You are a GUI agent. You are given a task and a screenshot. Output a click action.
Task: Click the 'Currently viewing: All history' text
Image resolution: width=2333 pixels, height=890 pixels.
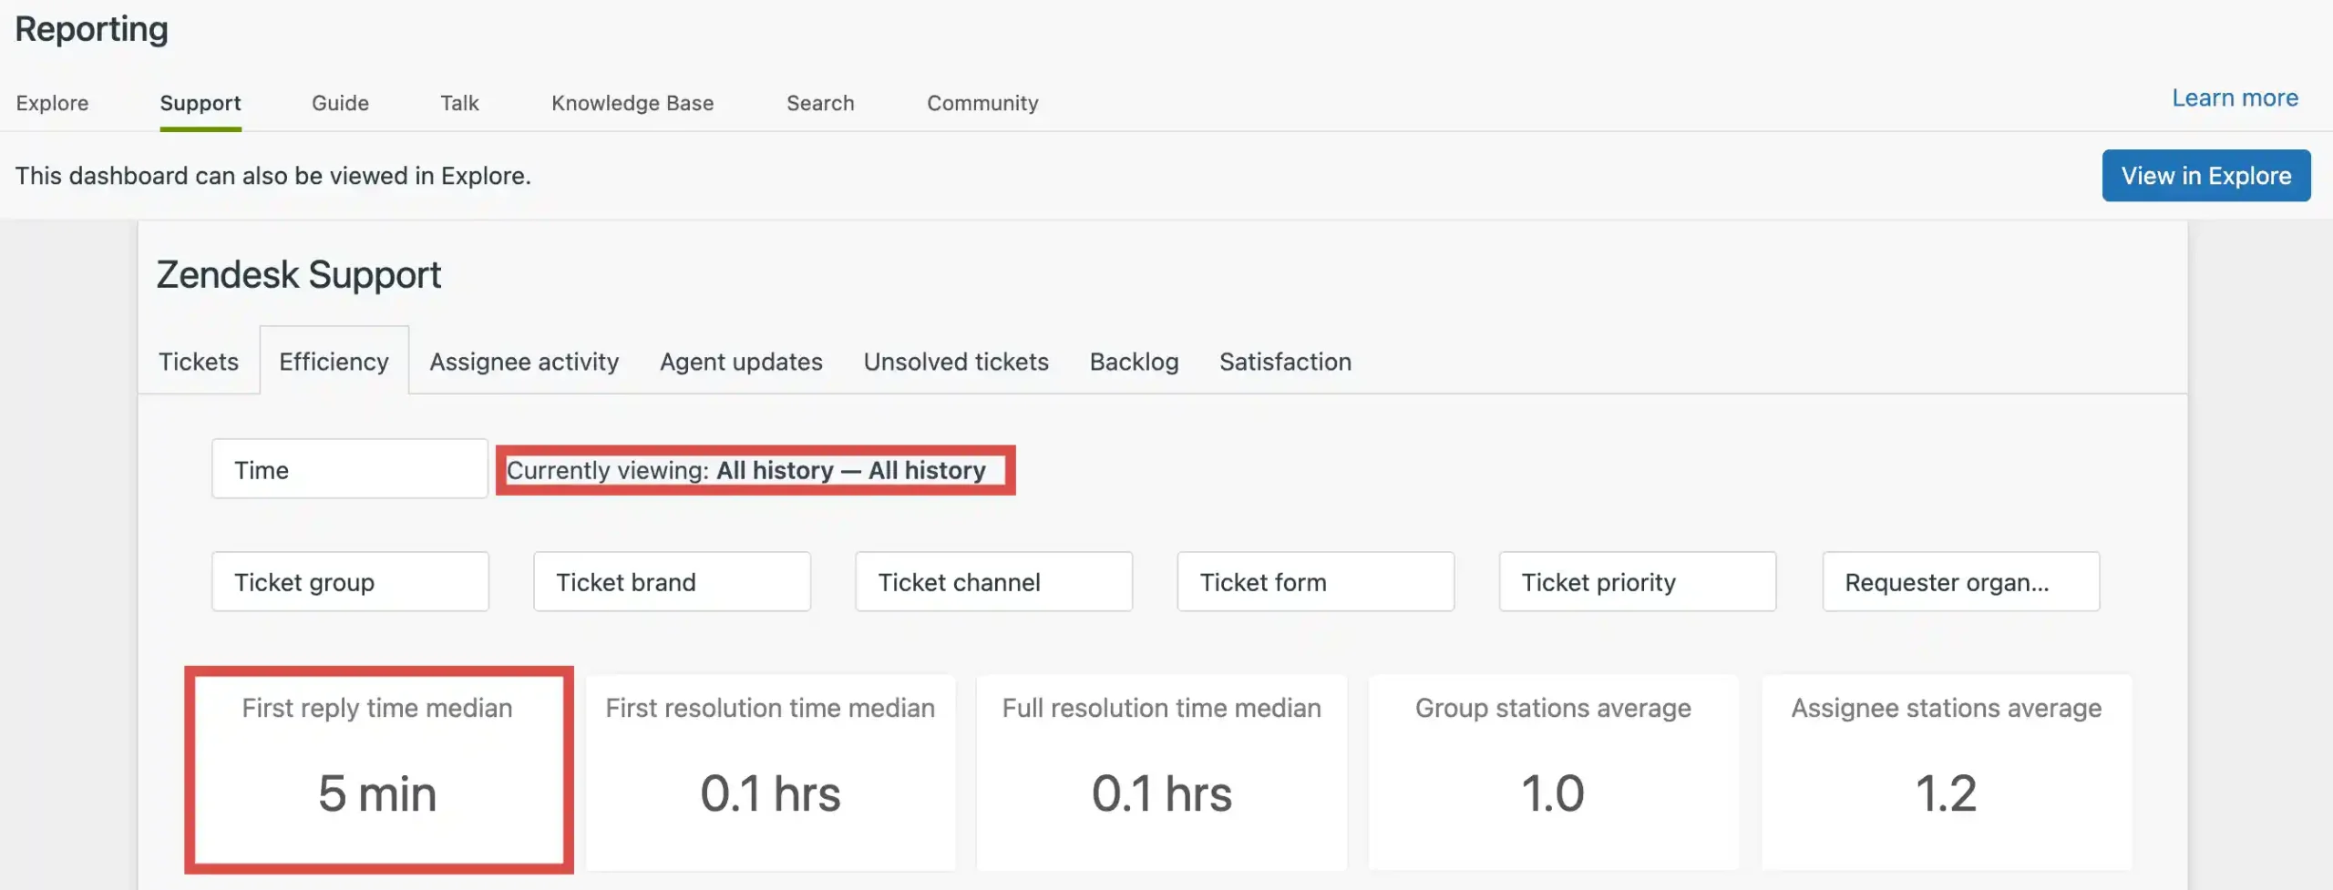pos(745,470)
